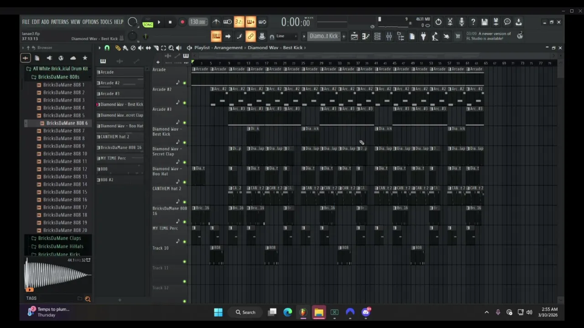Screen dimensions: 584x328
Task: Open the Plugin picker plug icon
Action: pos(423,36)
